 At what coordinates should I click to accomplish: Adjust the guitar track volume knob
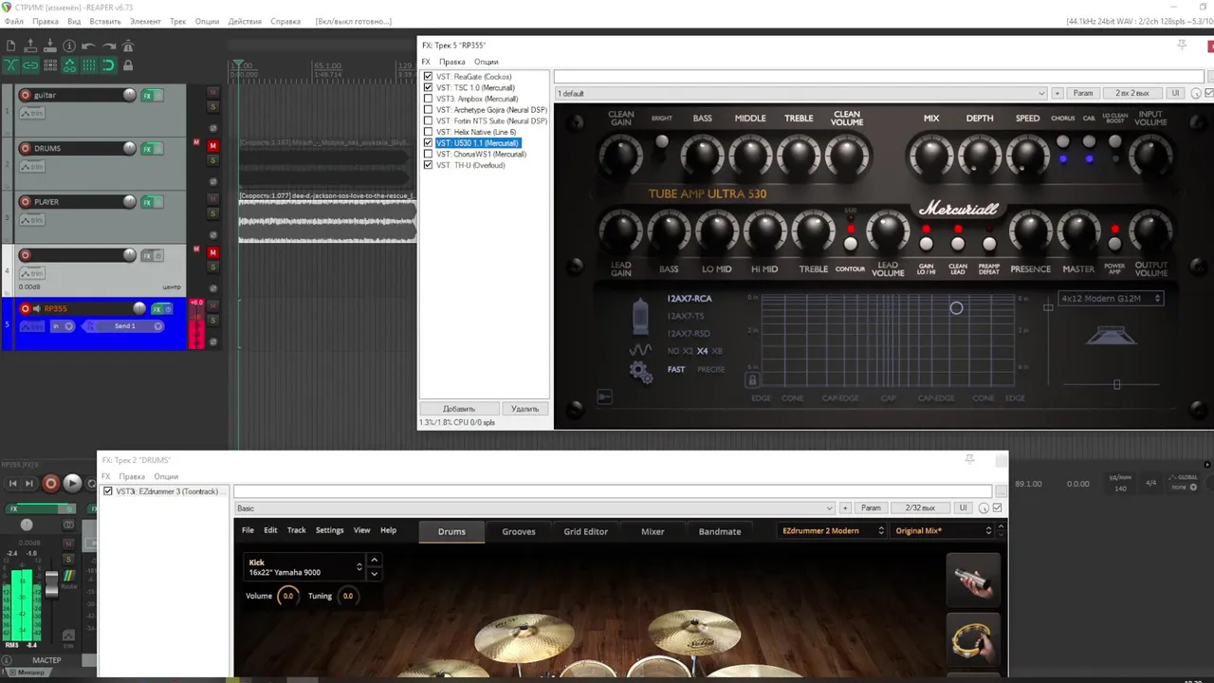tap(129, 95)
